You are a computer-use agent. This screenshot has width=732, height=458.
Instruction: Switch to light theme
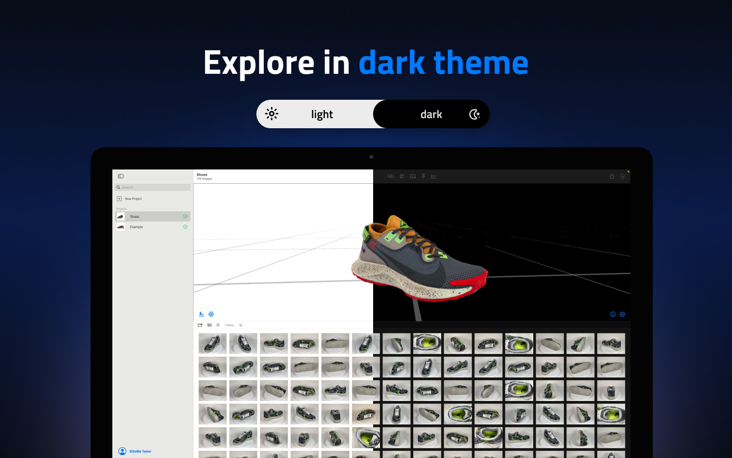point(315,114)
